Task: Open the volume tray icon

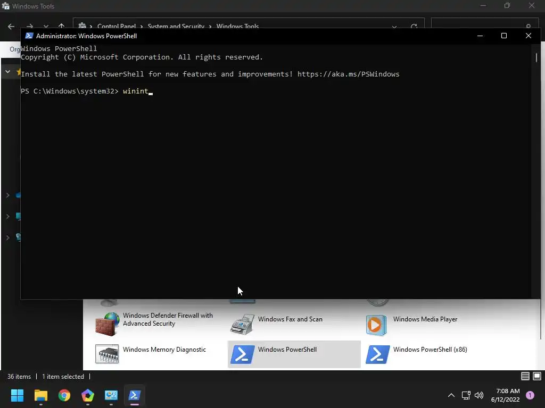Action: 479,395
